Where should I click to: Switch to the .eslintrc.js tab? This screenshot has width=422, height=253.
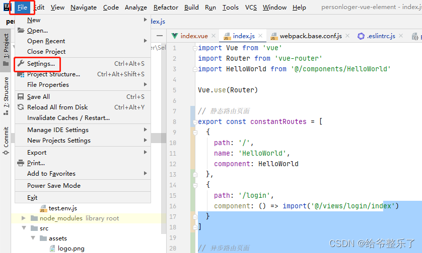381,36
